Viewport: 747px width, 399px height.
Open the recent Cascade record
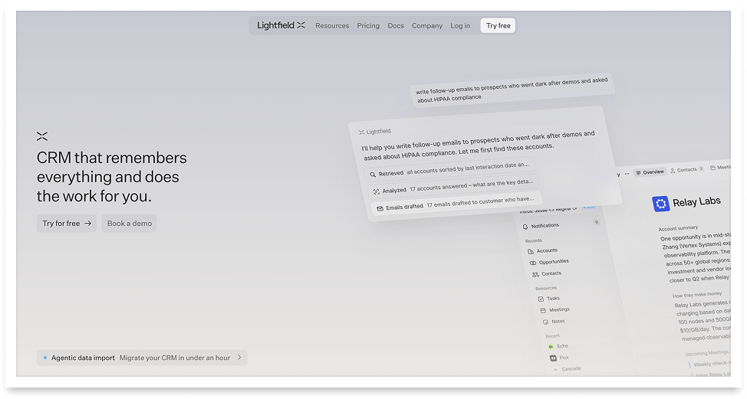(x=567, y=368)
